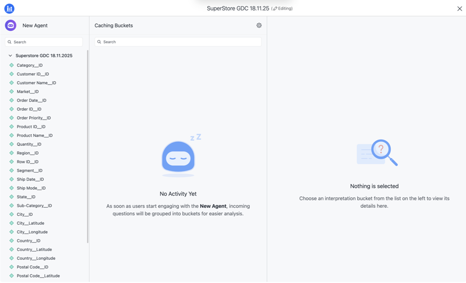Image resolution: width=466 pixels, height=283 pixels.
Task: Click the diamond icon beside Market__ID
Action: click(x=11, y=91)
